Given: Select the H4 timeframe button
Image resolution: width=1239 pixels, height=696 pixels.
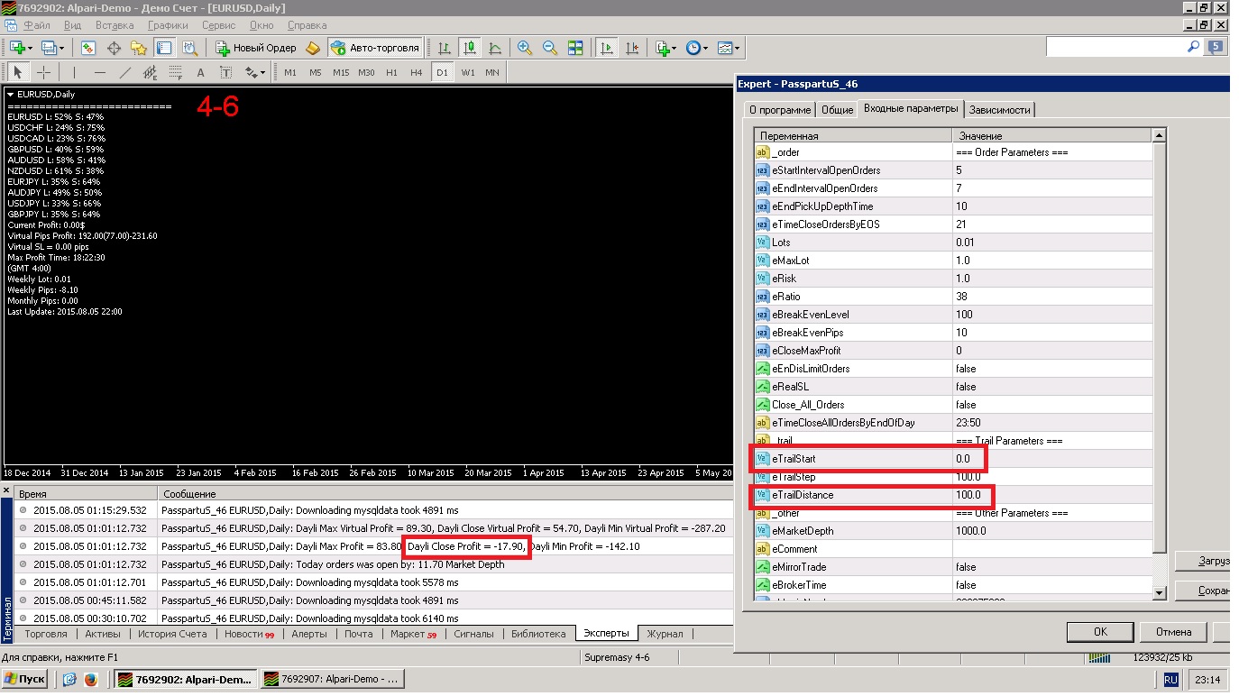Looking at the screenshot, I should coord(416,72).
